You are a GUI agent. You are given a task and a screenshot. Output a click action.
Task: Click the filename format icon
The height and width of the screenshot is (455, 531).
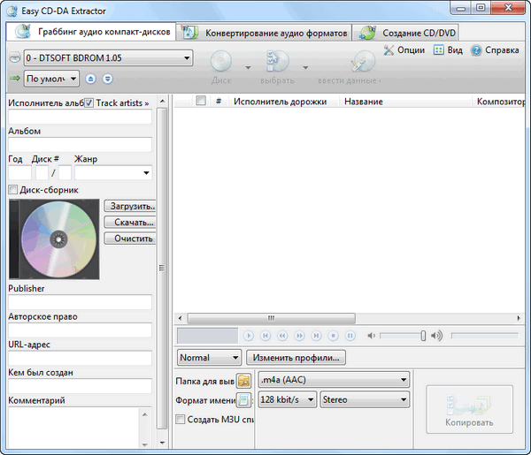pos(243,400)
